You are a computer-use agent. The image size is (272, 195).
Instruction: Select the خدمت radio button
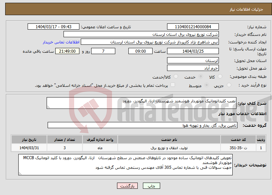201,76
